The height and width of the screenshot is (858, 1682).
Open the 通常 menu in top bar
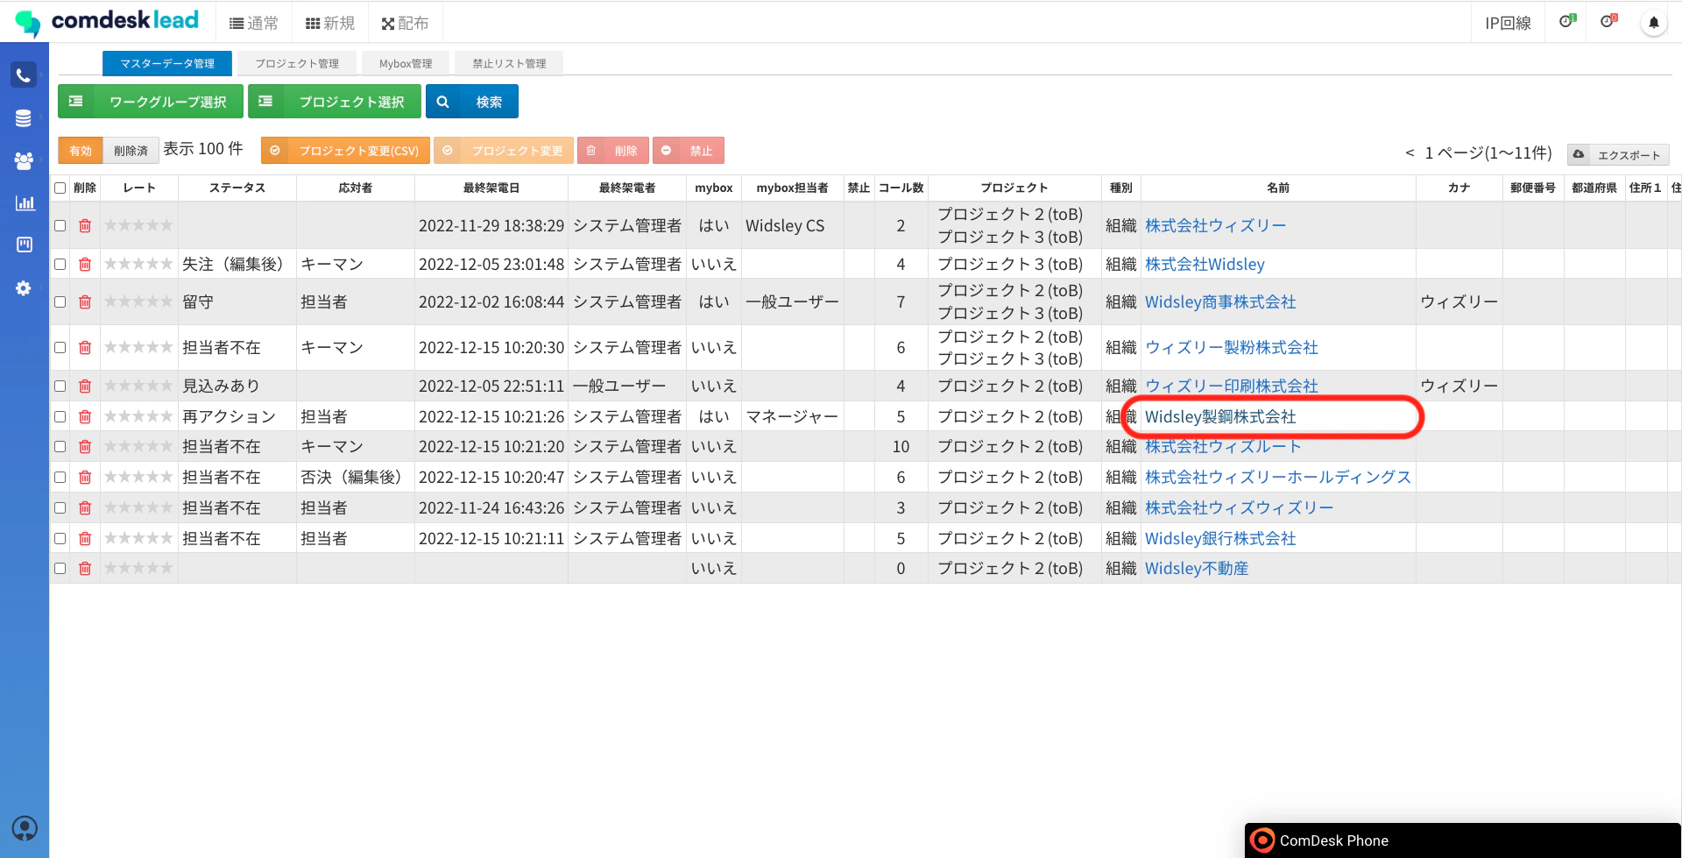pyautogui.click(x=254, y=24)
